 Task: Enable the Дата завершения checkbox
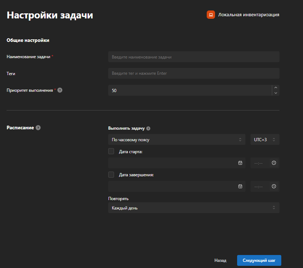click(x=111, y=175)
